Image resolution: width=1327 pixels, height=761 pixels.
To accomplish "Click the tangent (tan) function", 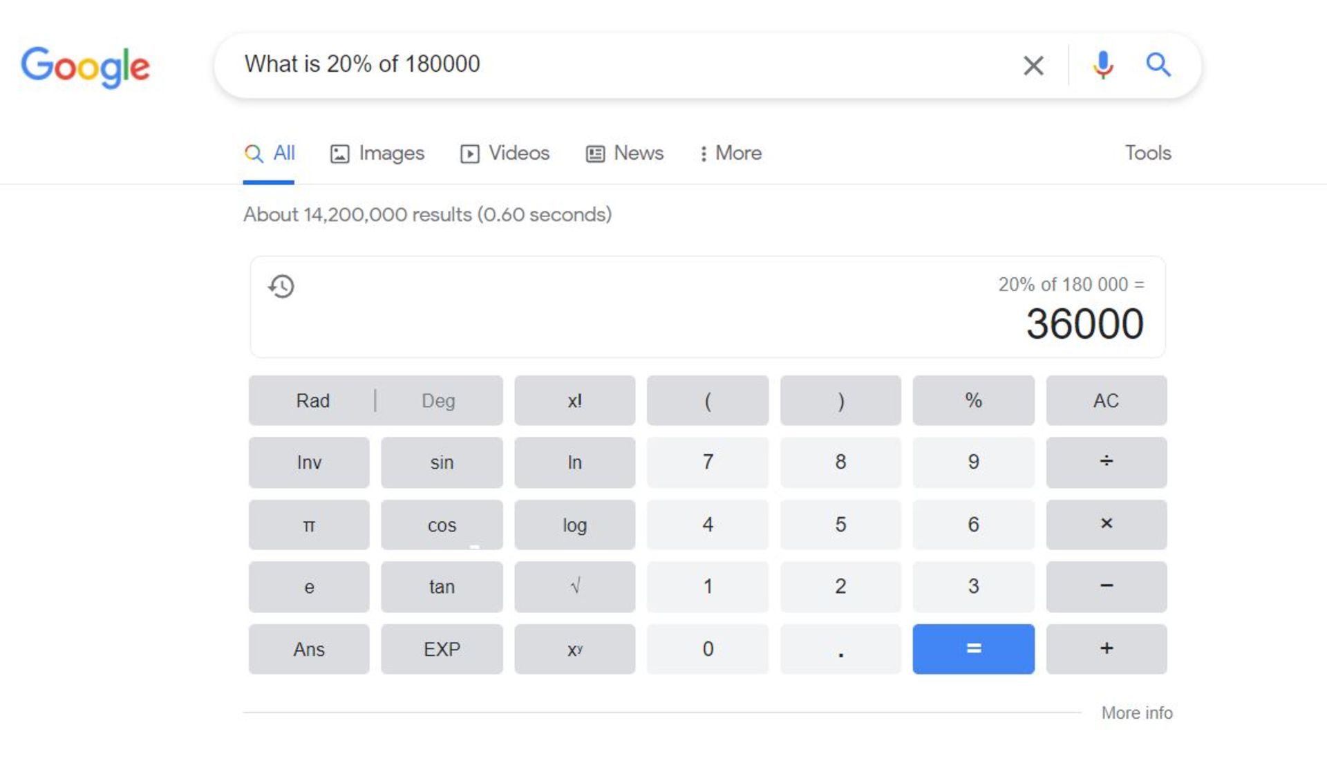I will pos(441,587).
